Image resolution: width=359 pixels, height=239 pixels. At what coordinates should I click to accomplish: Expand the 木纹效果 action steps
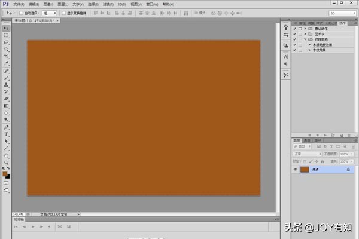(x=309, y=50)
